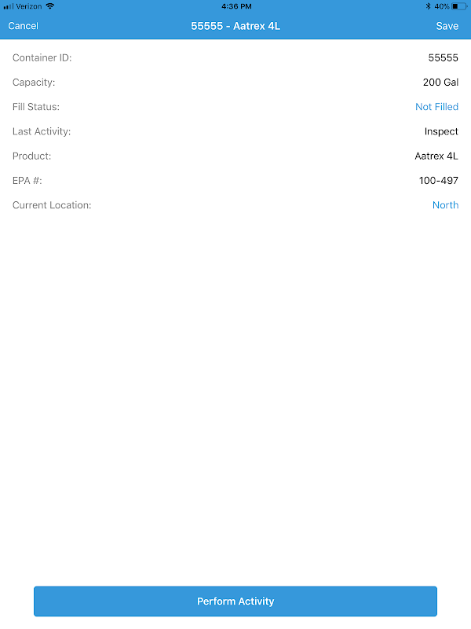The image size is (471, 629).
Task: Tap the Wi-Fi signal icon
Action: [50, 6]
